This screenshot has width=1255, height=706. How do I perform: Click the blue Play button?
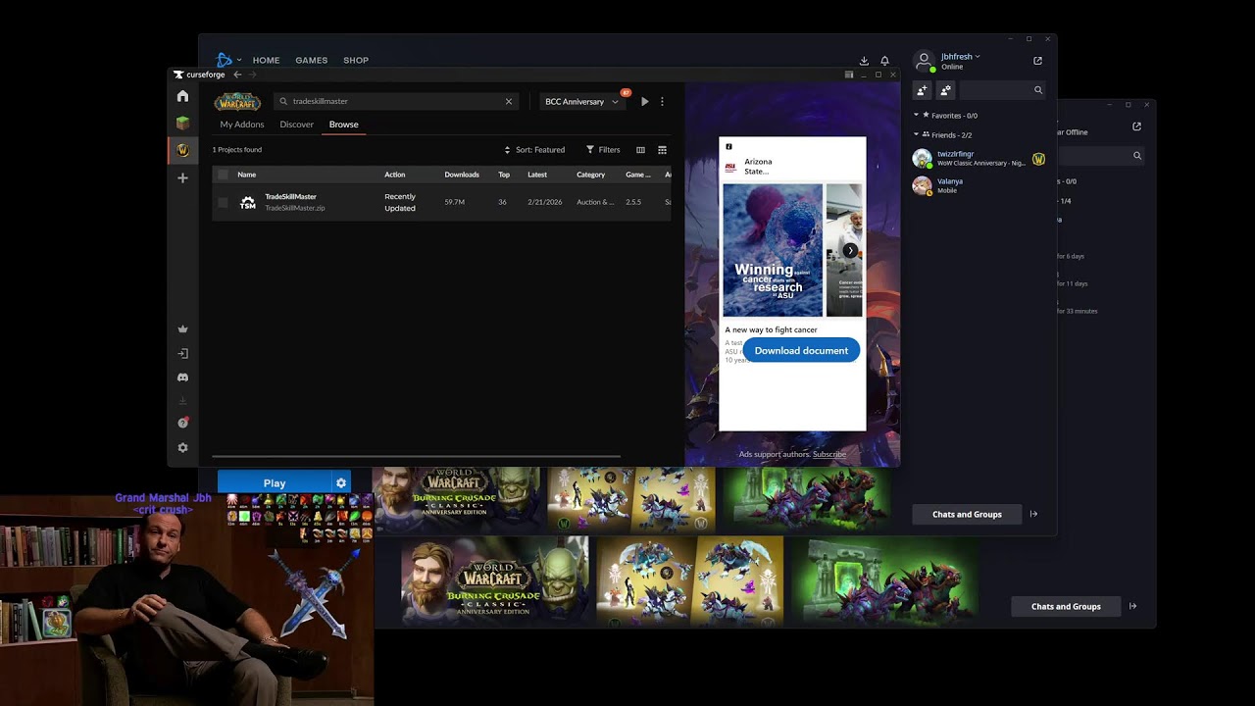(275, 482)
